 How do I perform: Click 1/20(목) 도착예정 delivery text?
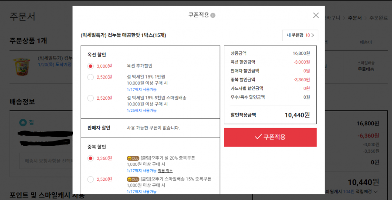point(55,65)
